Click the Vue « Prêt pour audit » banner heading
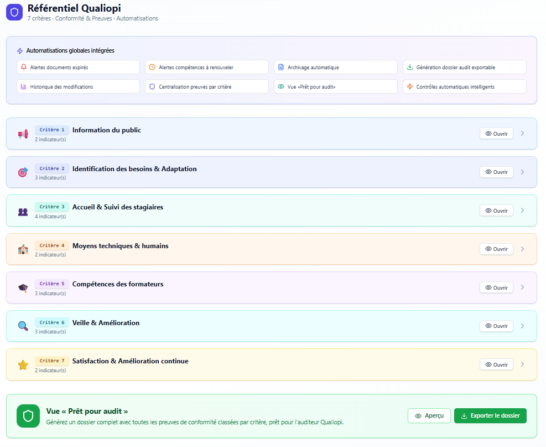 [x=87, y=412]
